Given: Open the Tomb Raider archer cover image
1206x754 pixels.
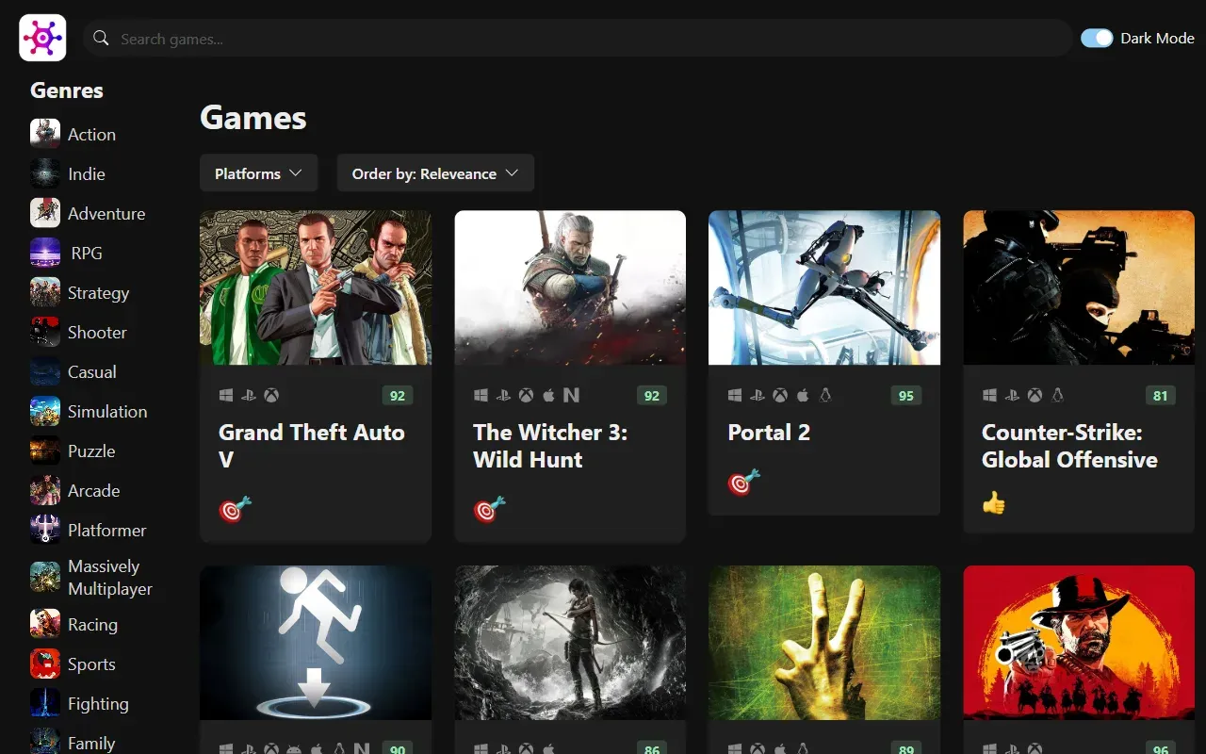Looking at the screenshot, I should click(x=570, y=643).
